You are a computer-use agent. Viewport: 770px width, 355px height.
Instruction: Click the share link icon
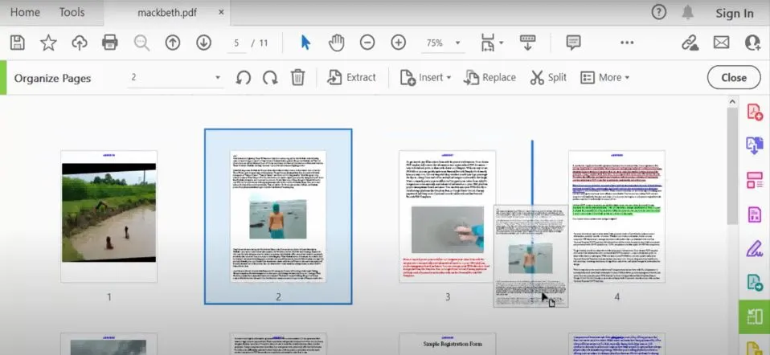(x=690, y=43)
